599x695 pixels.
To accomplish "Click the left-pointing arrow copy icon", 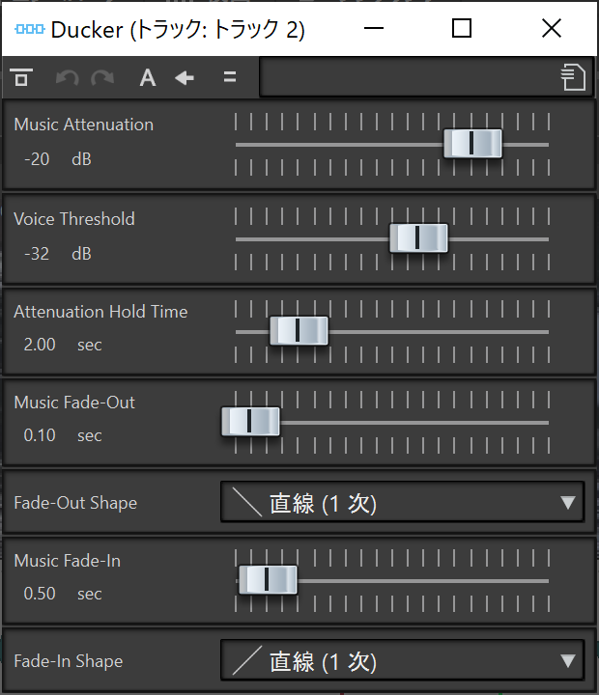I will coord(185,78).
